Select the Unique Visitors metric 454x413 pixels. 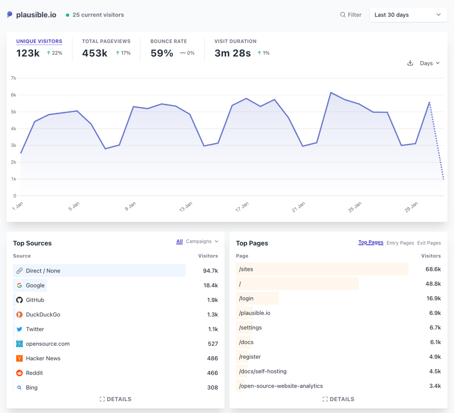(39, 41)
